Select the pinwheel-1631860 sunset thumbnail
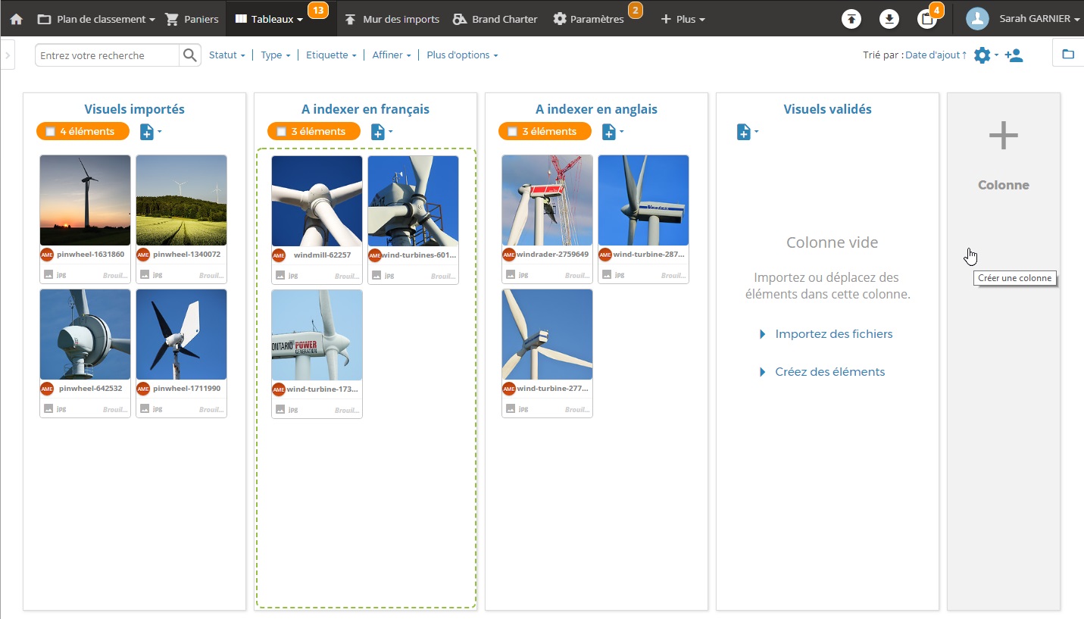The height and width of the screenshot is (619, 1084). (x=85, y=200)
